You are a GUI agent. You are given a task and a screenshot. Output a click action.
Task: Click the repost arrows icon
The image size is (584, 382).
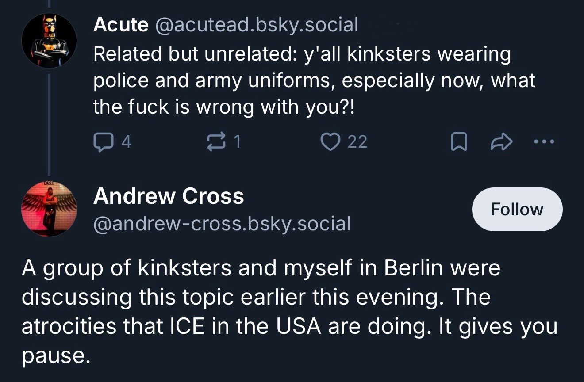click(216, 141)
